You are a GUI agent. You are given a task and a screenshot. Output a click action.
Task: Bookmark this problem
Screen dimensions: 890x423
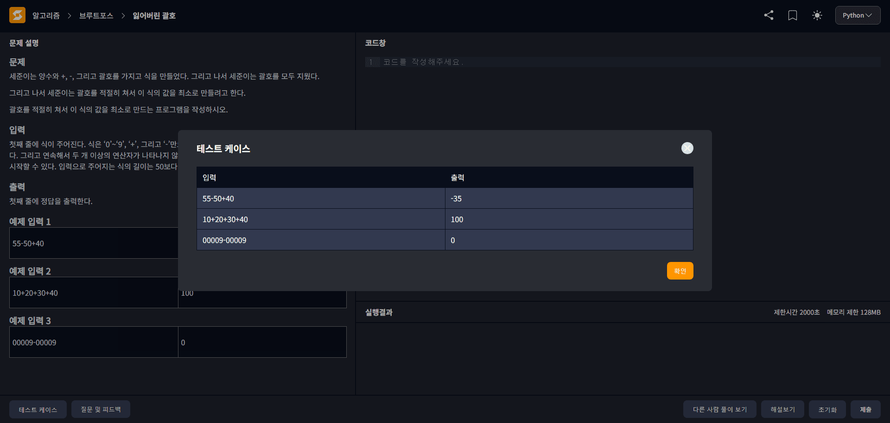coord(793,15)
